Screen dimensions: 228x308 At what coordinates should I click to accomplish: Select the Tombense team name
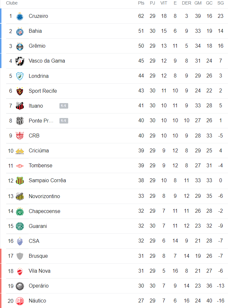pos(40,166)
